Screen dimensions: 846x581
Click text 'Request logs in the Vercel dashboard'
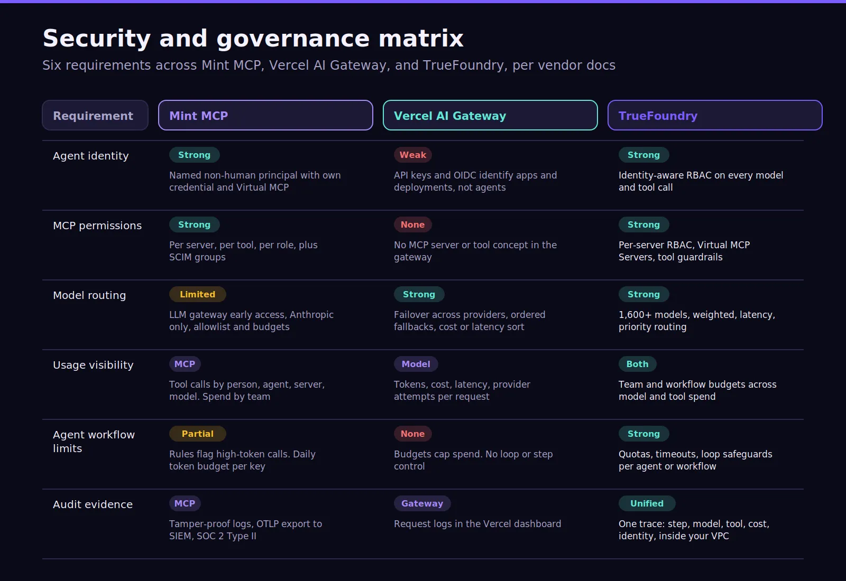[x=477, y=524]
